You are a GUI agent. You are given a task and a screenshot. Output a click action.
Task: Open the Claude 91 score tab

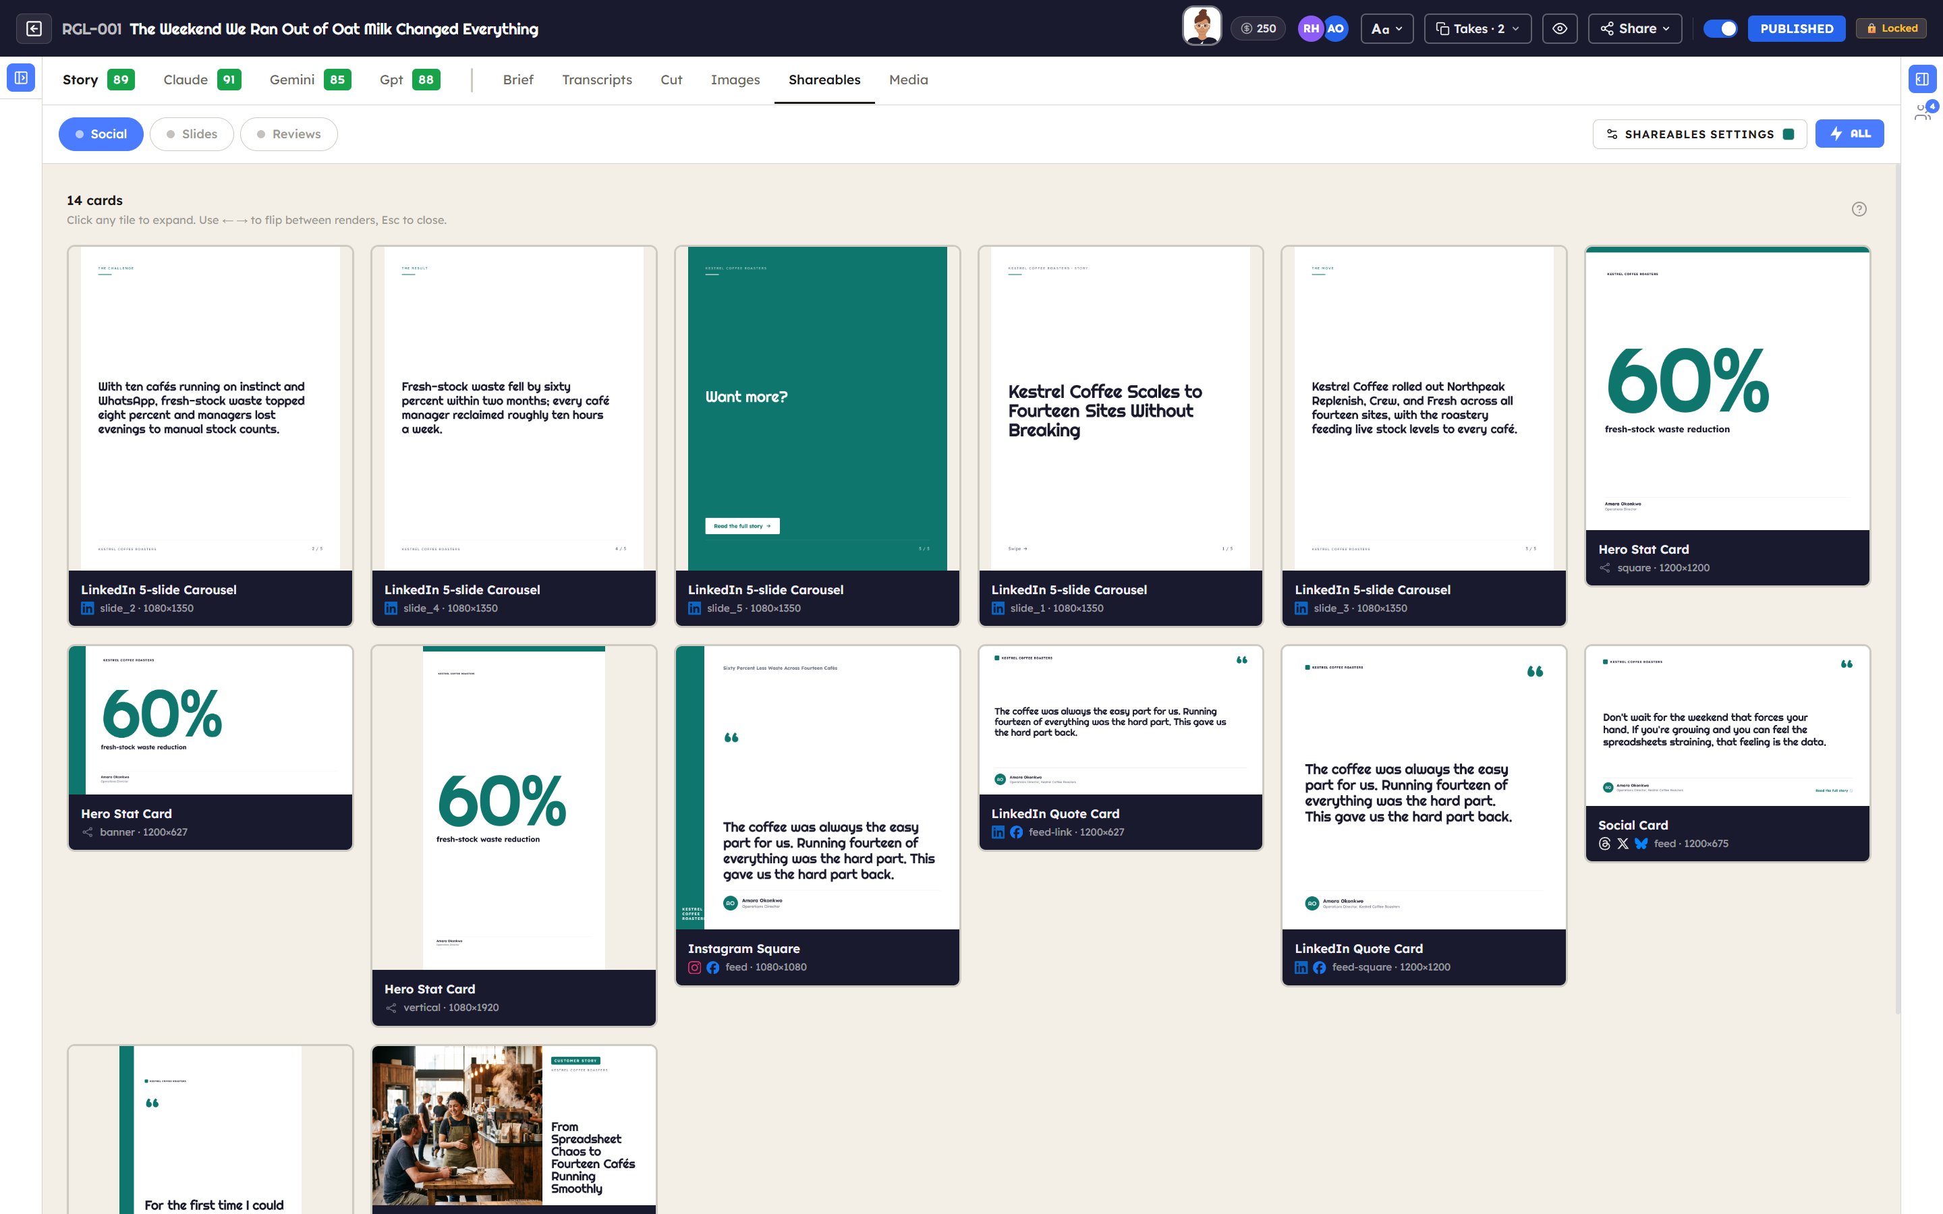(202, 80)
